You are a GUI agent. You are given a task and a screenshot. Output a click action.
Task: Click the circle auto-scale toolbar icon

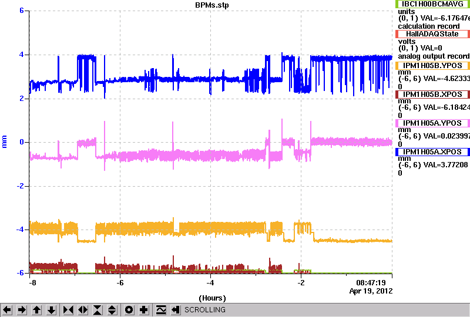[x=129, y=310]
